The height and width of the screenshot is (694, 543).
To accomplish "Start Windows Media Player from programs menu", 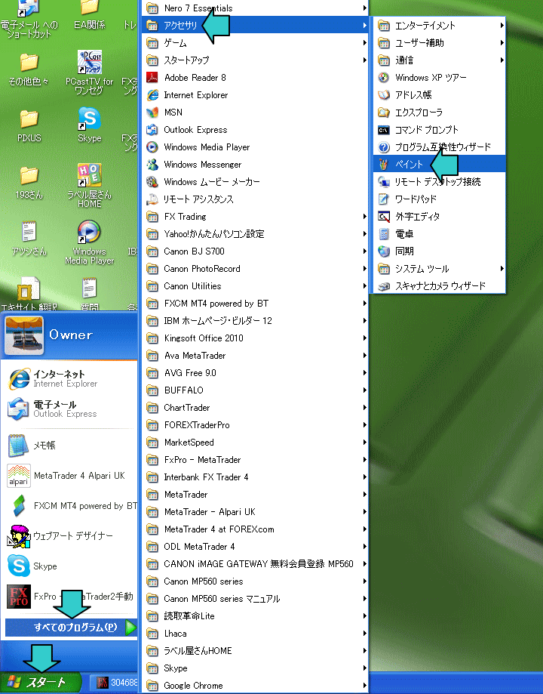I will tap(255, 147).
